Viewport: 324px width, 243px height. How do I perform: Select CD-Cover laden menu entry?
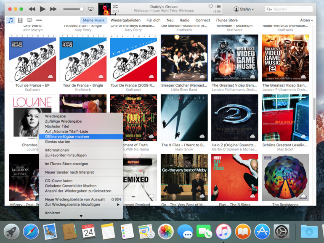[x=81, y=181]
